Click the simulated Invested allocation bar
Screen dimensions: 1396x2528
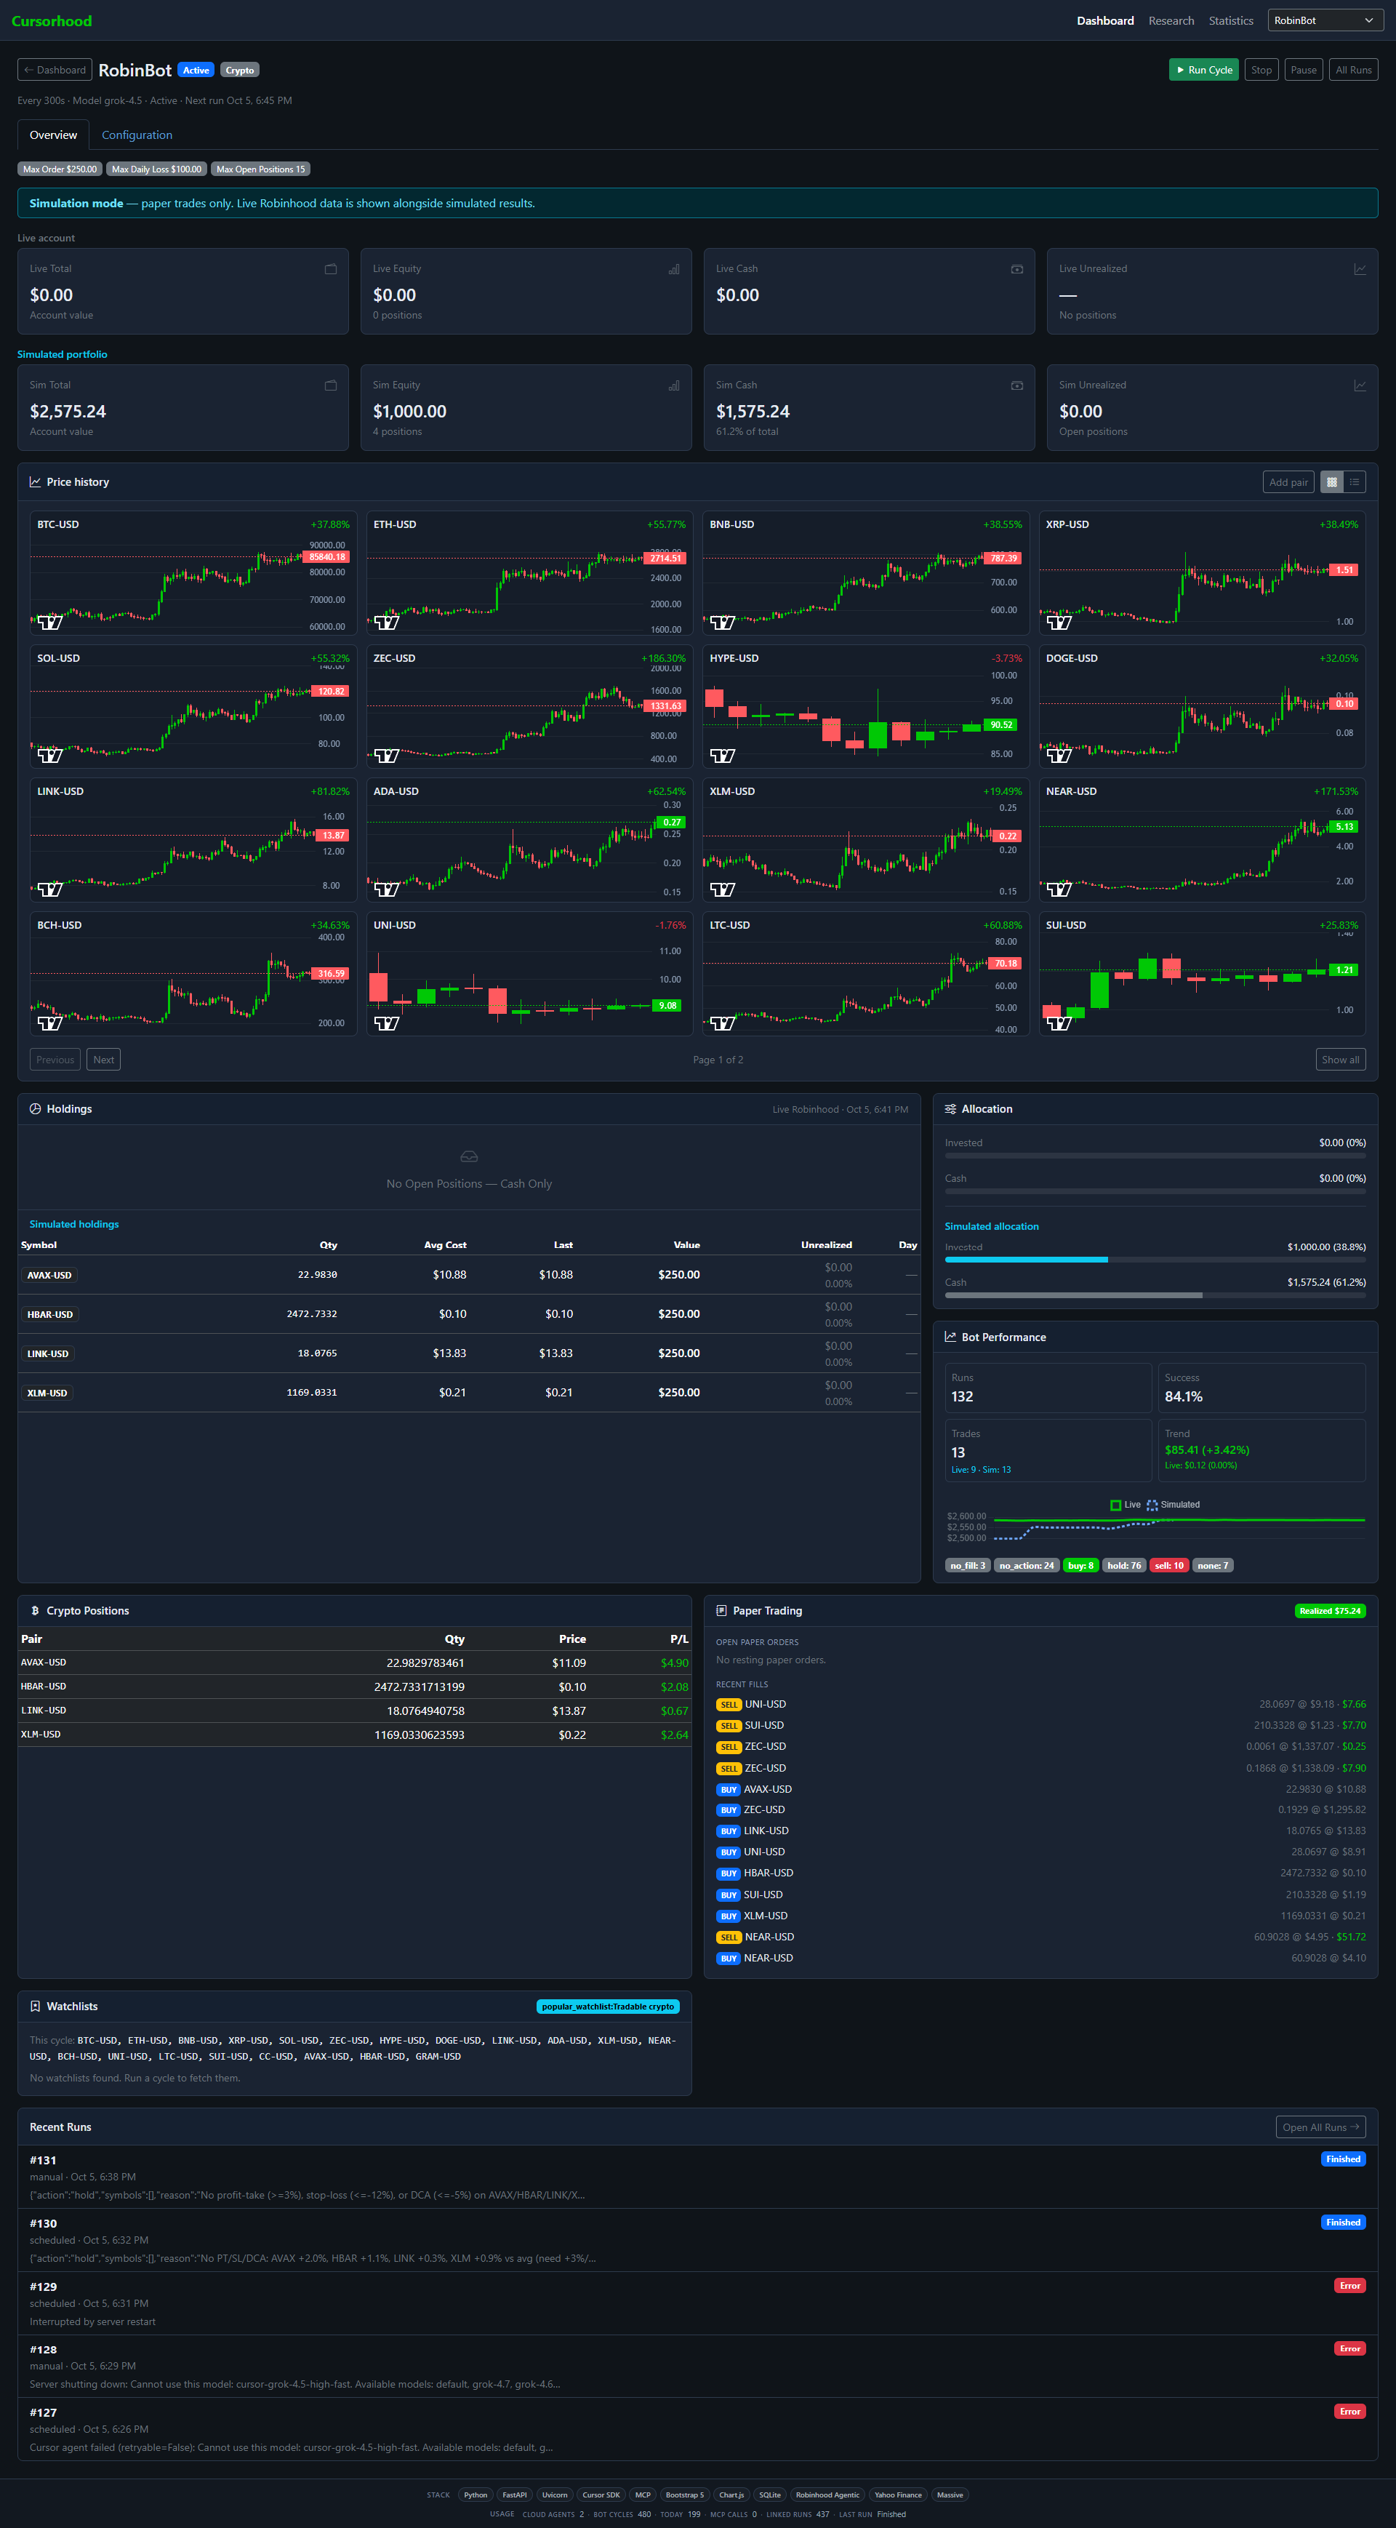(1154, 1259)
